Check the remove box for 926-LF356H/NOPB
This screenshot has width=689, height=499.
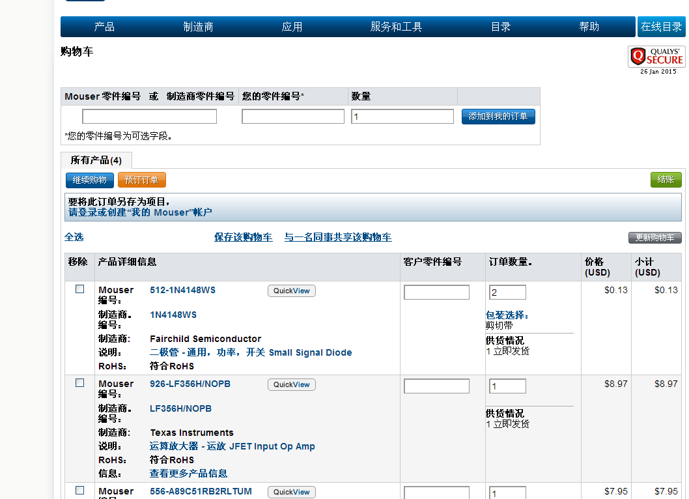tap(79, 382)
